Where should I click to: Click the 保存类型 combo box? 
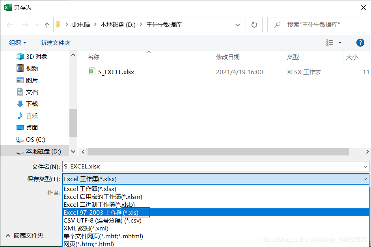point(216,179)
